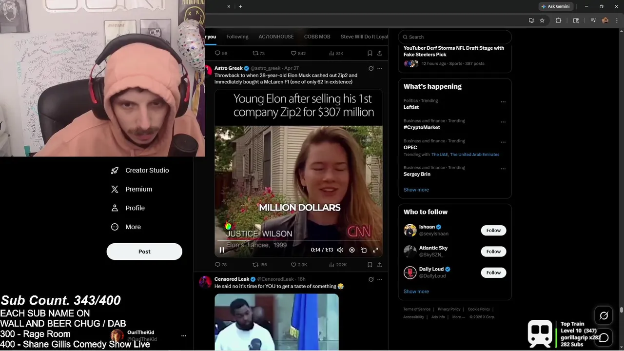
Task: Switch to the AC7IONHOUSE tab
Action: tap(276, 37)
